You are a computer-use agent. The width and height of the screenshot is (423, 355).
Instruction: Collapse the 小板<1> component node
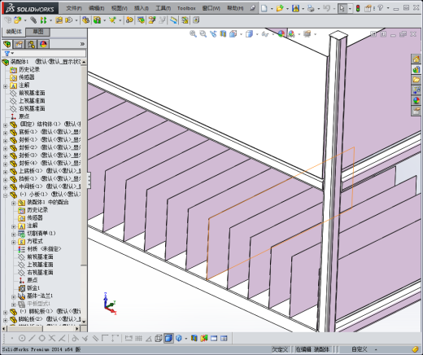pyautogui.click(x=6, y=195)
